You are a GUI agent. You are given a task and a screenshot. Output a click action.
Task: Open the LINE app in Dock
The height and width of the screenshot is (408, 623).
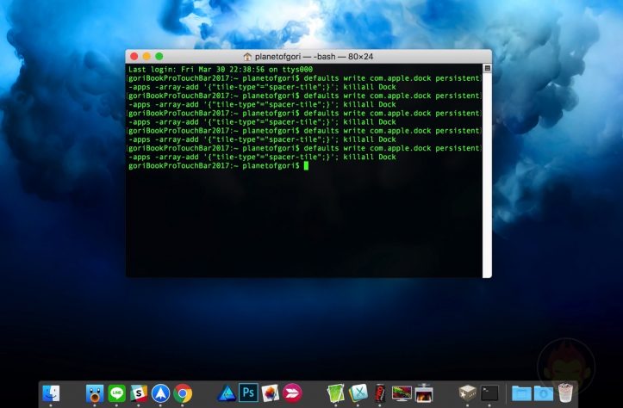point(117,393)
